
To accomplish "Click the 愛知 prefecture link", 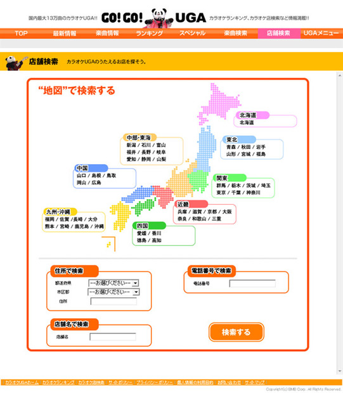I will click(131, 159).
